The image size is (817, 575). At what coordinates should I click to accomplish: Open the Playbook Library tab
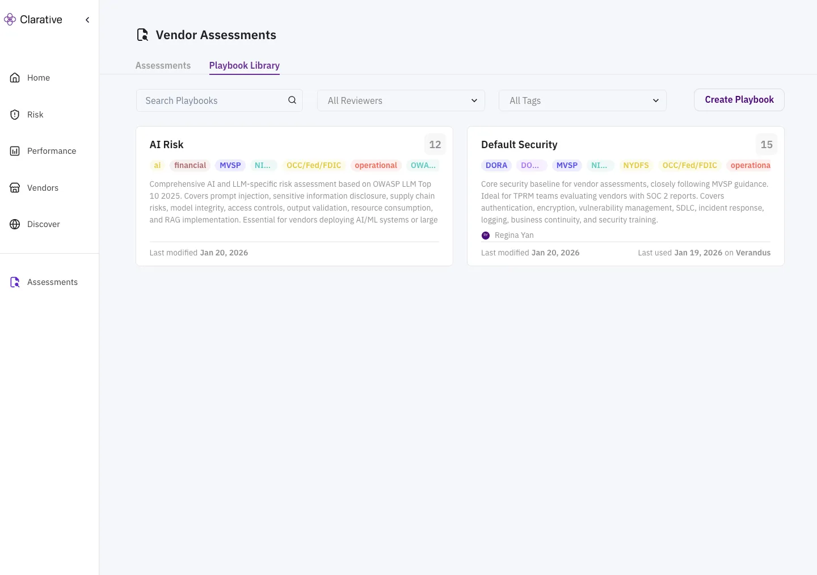coord(244,65)
